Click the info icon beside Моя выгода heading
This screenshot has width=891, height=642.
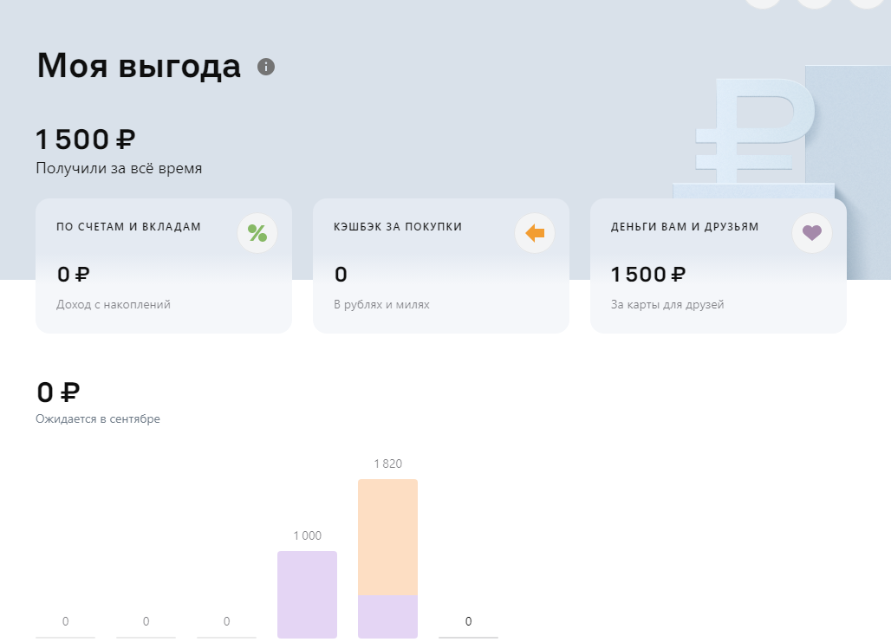coord(266,67)
